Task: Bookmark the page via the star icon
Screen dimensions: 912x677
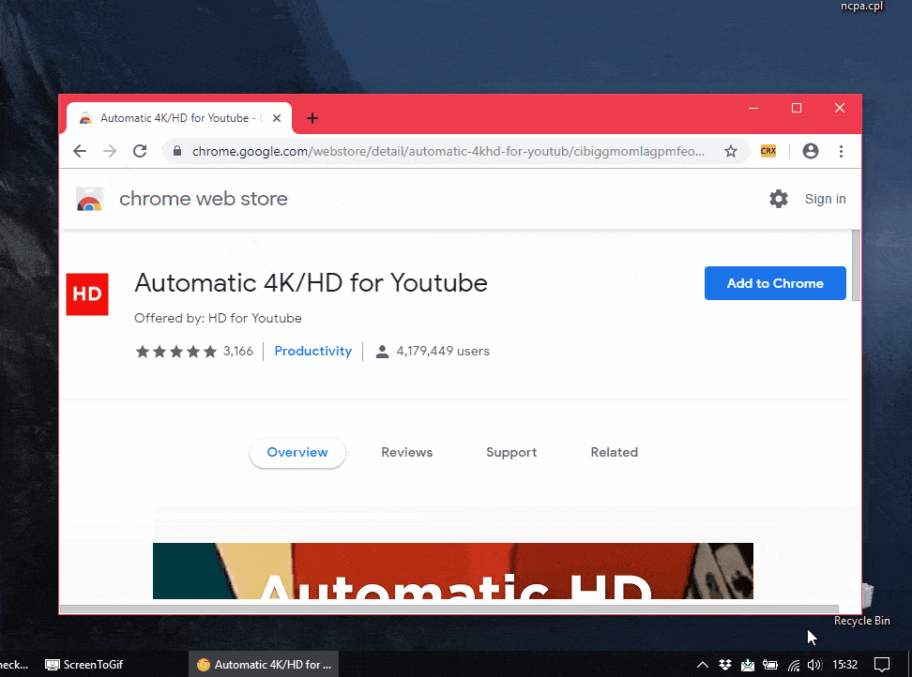Action: point(731,150)
